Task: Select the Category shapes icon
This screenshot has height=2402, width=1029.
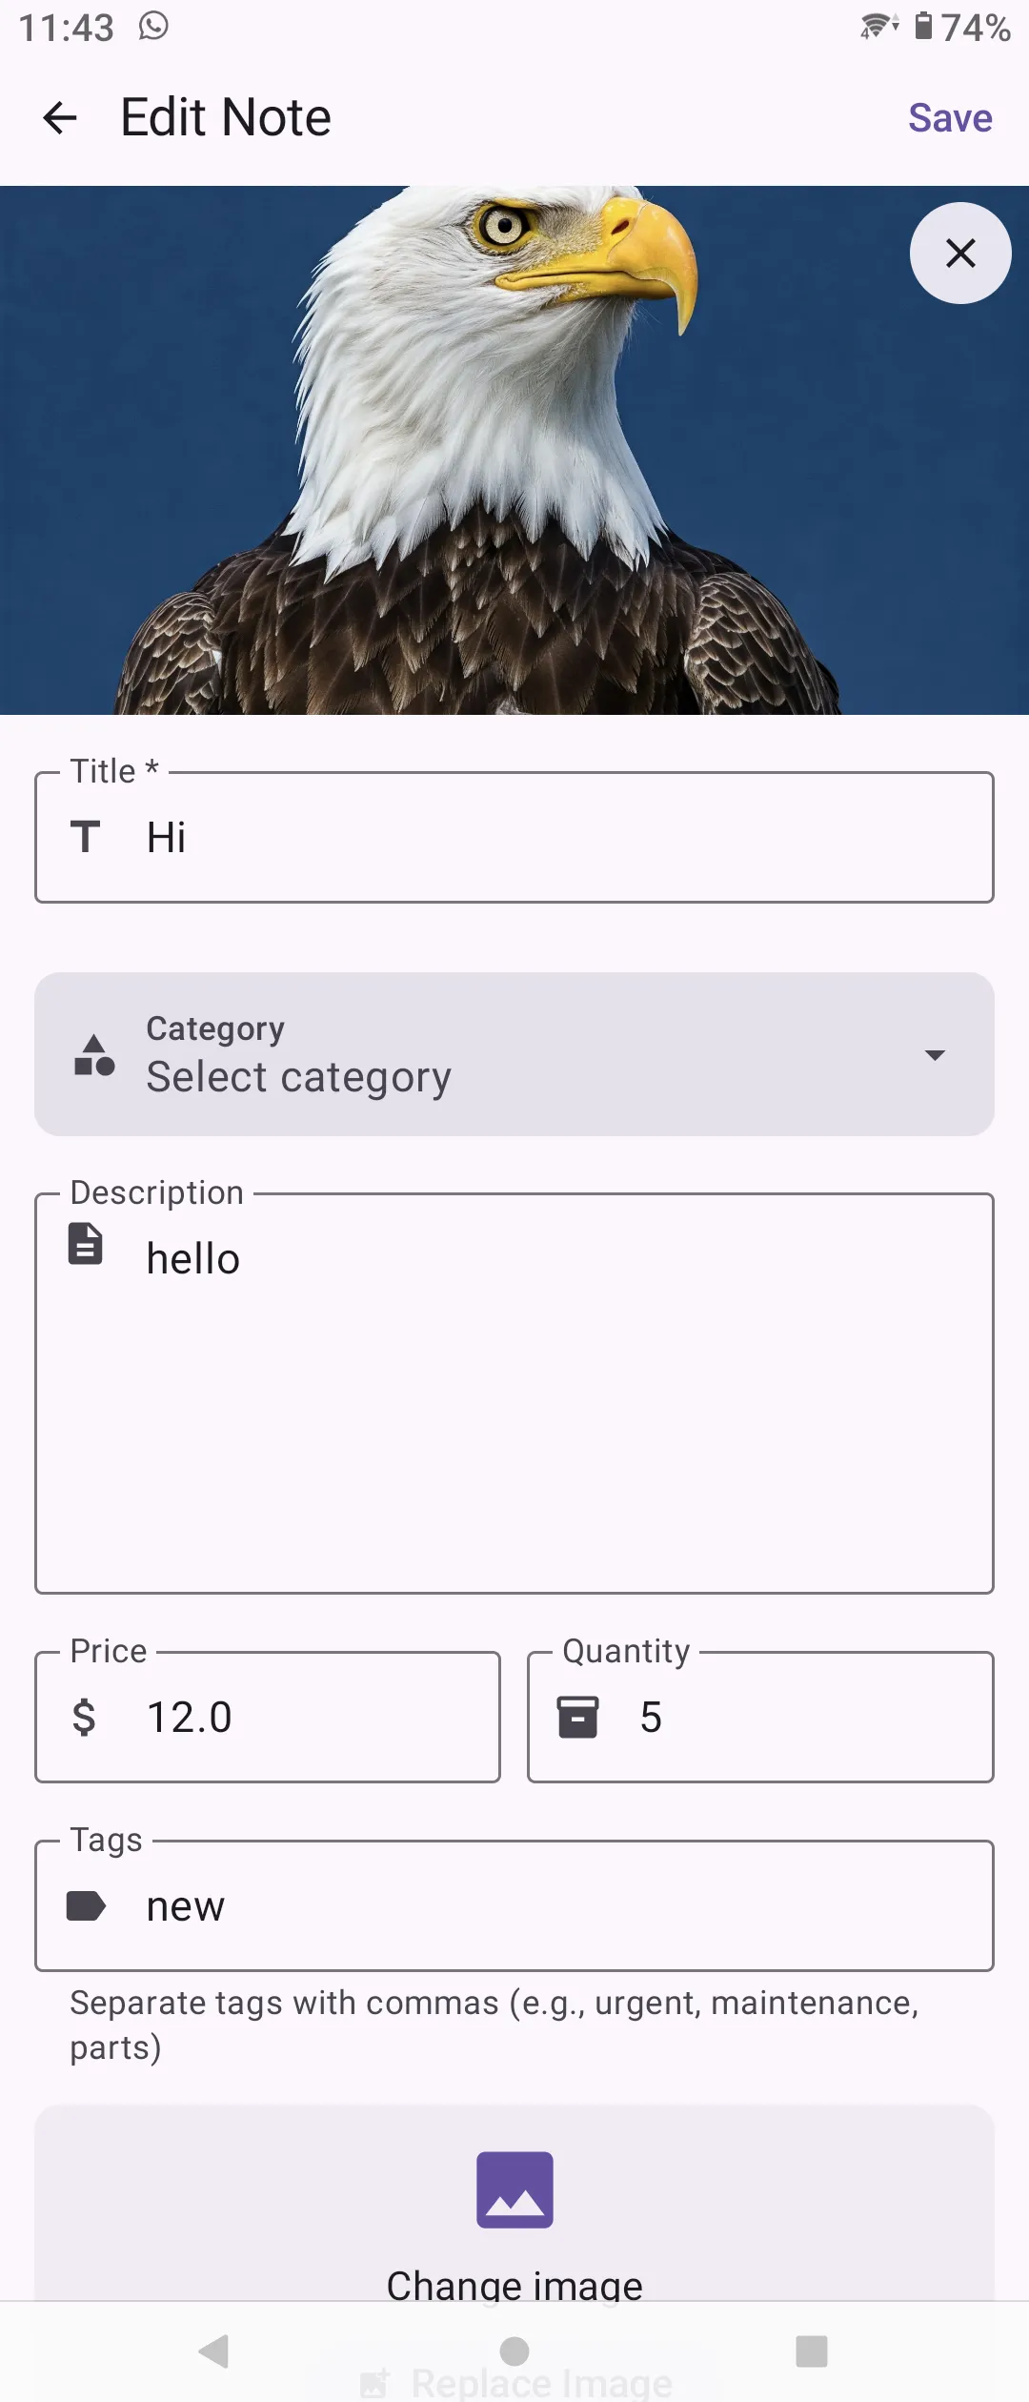Action: 94,1055
